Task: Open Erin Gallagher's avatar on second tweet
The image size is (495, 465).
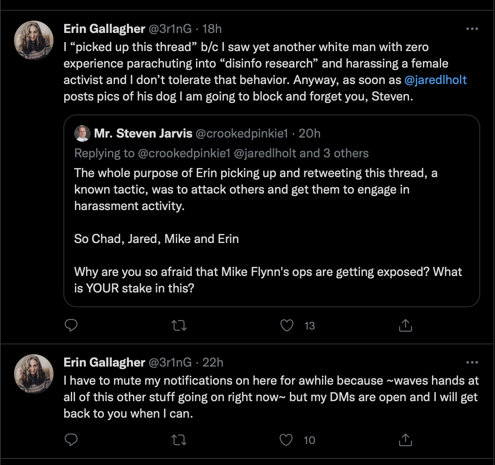Action: [x=34, y=374]
